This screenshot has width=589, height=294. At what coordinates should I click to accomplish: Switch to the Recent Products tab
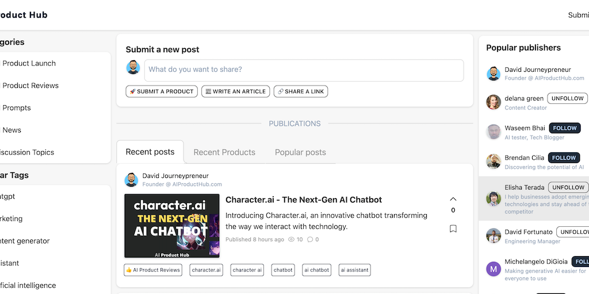coord(224,152)
